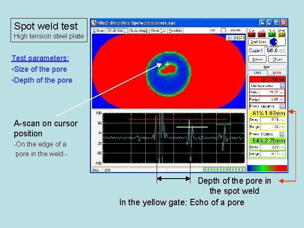The width and height of the screenshot is (304, 228).
Task: Switch to the C-Scan tab
Action: pos(99,30)
